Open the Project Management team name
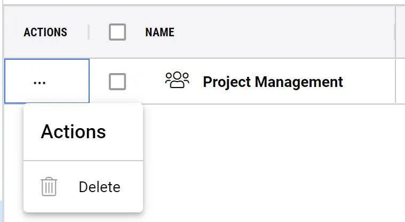 click(273, 82)
